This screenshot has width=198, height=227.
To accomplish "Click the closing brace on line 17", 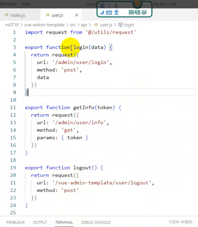I will click(x=26, y=153).
